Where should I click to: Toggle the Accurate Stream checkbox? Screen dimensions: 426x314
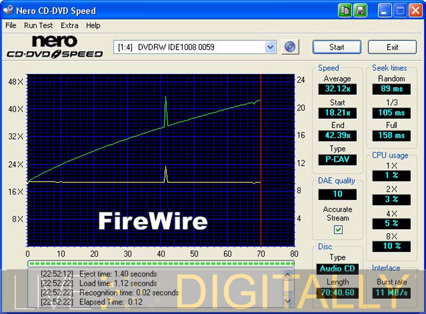[338, 230]
